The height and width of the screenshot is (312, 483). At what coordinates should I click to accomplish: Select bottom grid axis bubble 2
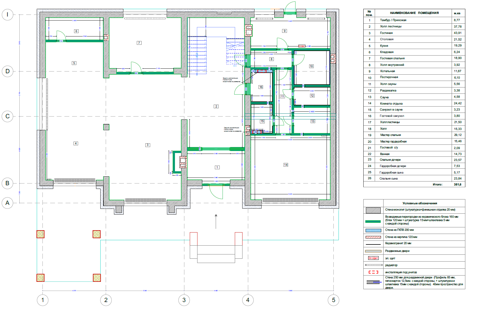pyautogui.click(x=106, y=300)
